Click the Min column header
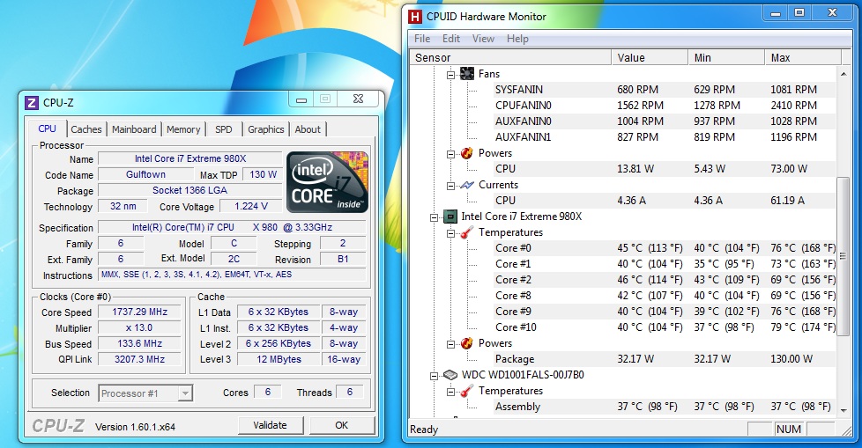 [x=726, y=57]
